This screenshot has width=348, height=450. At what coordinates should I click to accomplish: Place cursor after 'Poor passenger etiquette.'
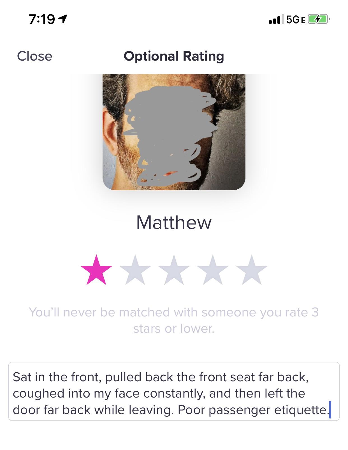pyautogui.click(x=329, y=410)
